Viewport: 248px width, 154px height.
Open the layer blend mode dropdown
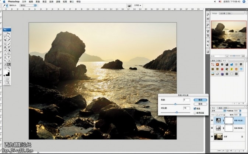pyautogui.click(x=217, y=110)
